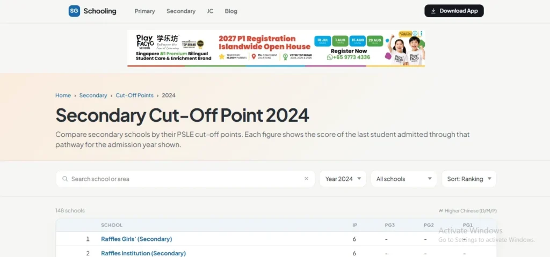
Task: Open the All schools filter dropdown
Action: pyautogui.click(x=404, y=179)
